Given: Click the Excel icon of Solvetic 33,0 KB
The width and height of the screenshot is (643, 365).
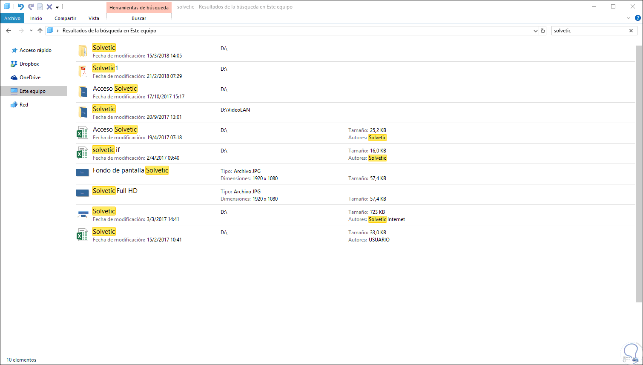Looking at the screenshot, I should coord(82,235).
